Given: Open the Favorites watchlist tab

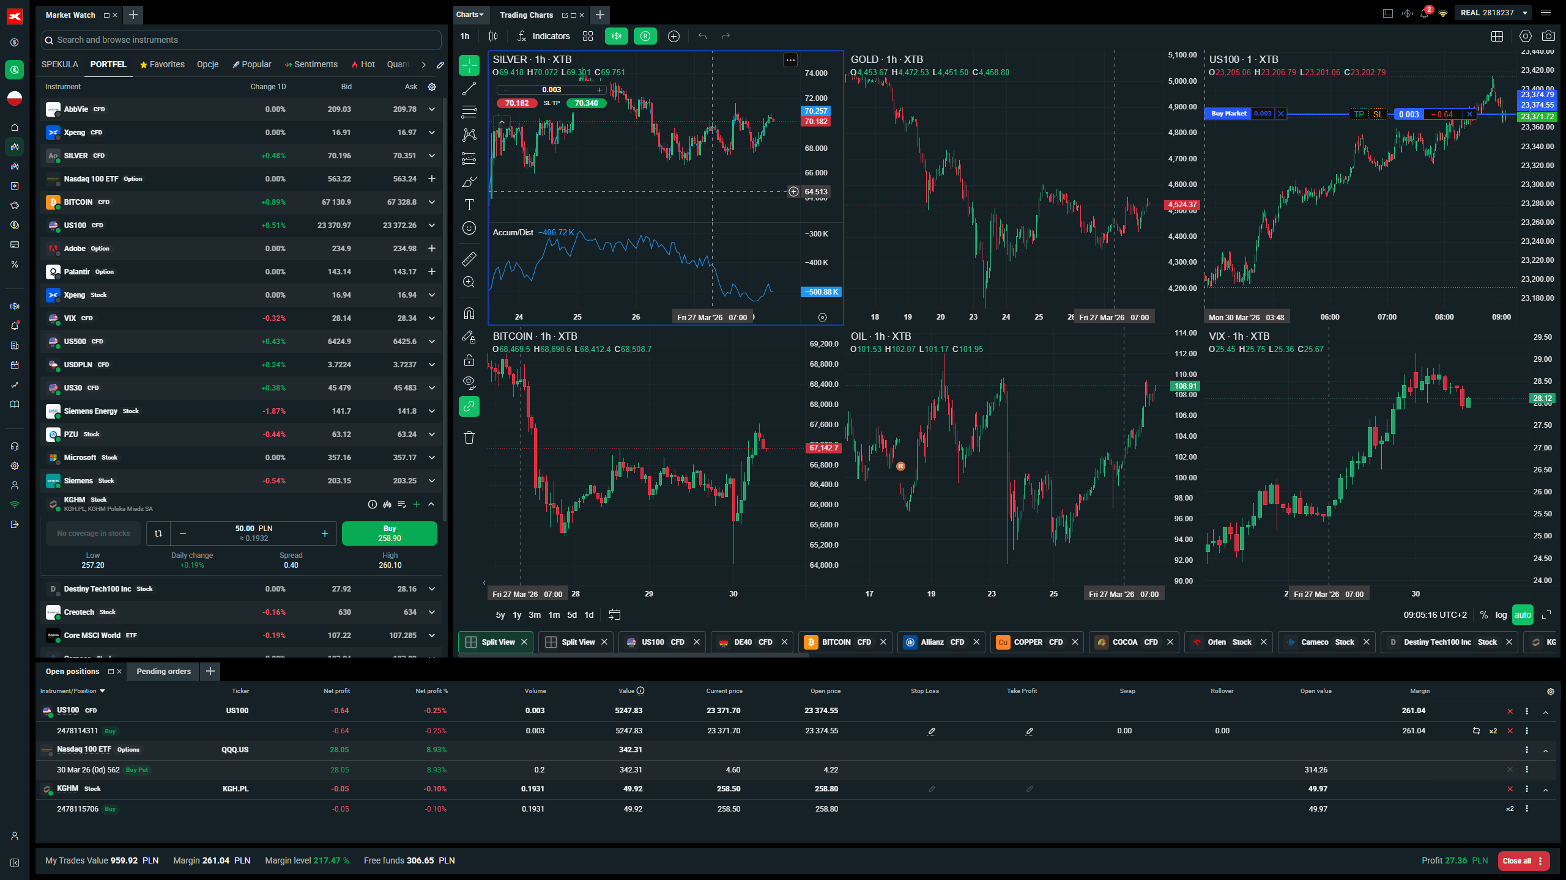Looking at the screenshot, I should tap(162, 64).
